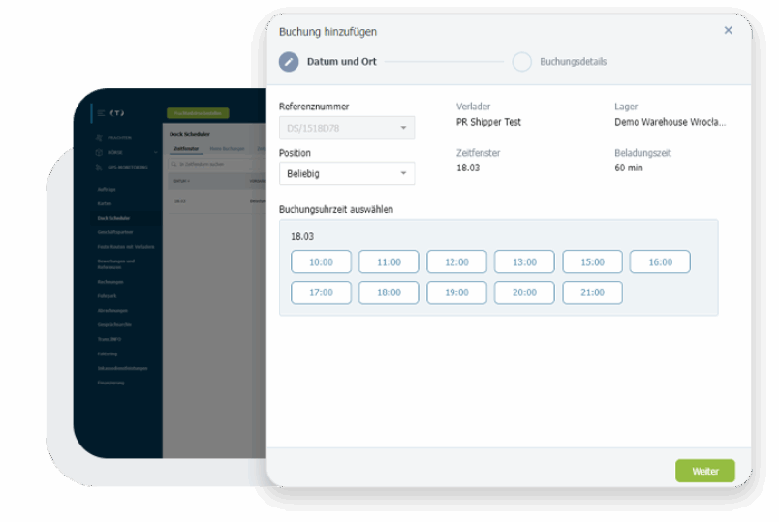Select the 13:00 time slot
779x522 pixels.
pos(524,262)
